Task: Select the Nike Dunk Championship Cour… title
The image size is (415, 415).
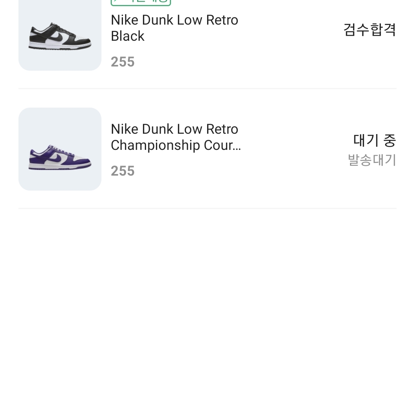Action: [x=176, y=137]
